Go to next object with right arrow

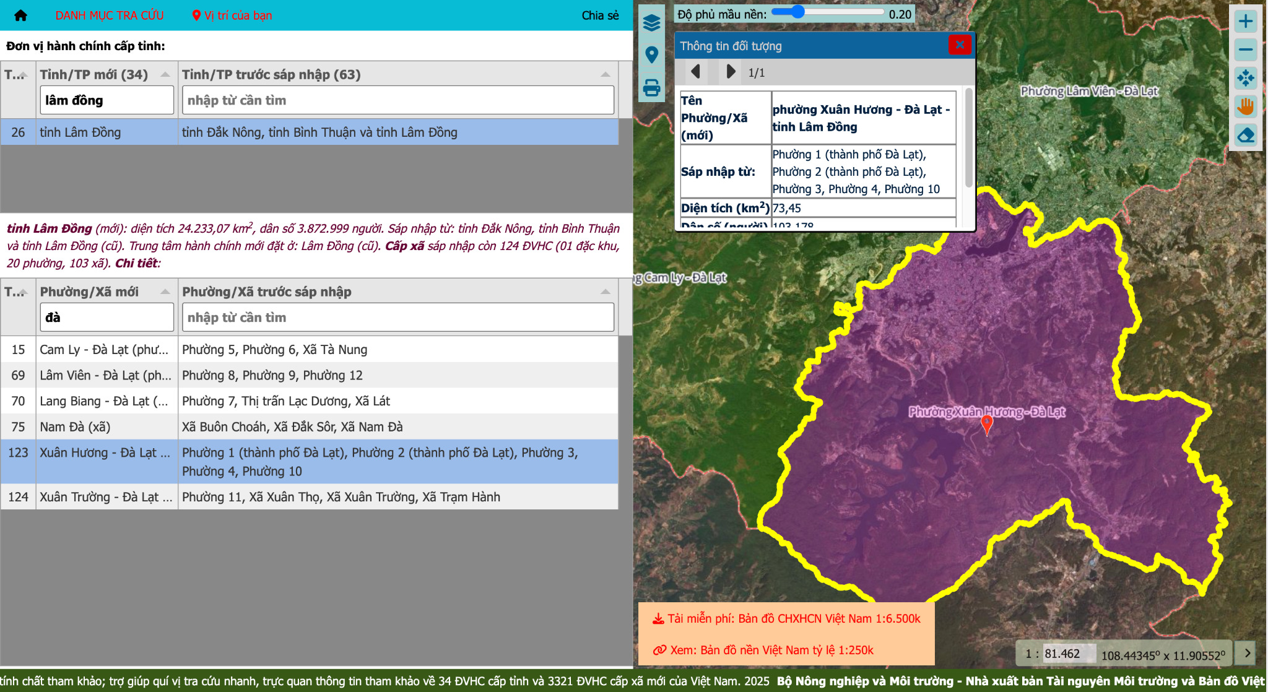[x=731, y=72]
